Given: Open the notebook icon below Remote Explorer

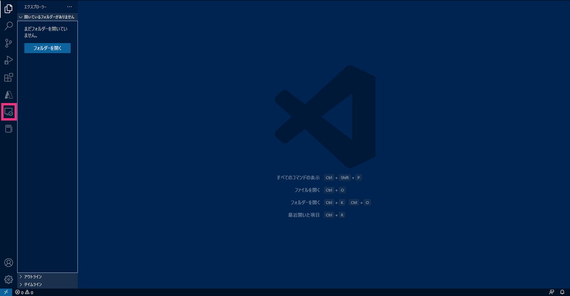Looking at the screenshot, I should tap(9, 129).
